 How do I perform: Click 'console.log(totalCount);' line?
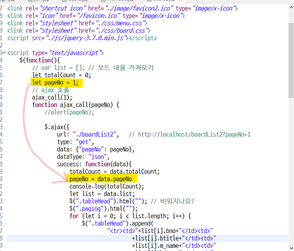click(x=107, y=187)
